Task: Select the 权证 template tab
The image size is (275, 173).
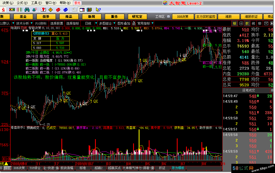Action: point(162,168)
